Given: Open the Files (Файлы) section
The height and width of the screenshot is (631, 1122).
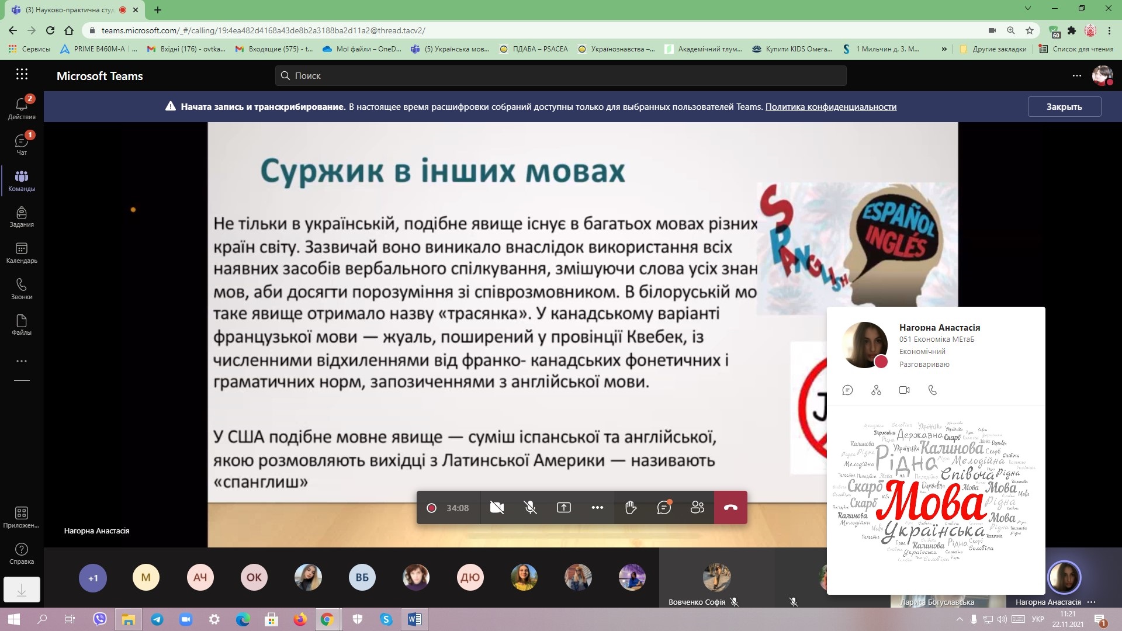Looking at the screenshot, I should click(x=22, y=325).
